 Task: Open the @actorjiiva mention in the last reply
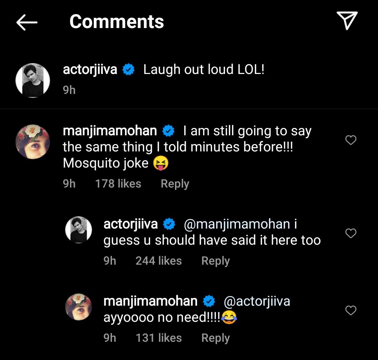coord(257,301)
